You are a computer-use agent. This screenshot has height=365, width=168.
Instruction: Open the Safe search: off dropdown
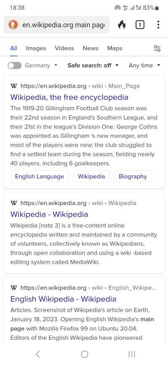(x=93, y=65)
